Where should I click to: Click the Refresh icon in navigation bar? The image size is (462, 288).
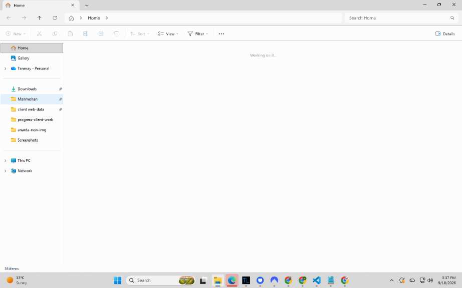click(55, 18)
